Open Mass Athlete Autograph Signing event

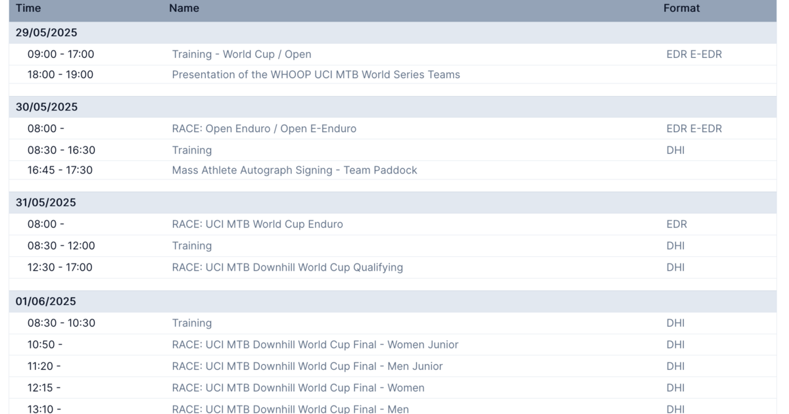294,170
